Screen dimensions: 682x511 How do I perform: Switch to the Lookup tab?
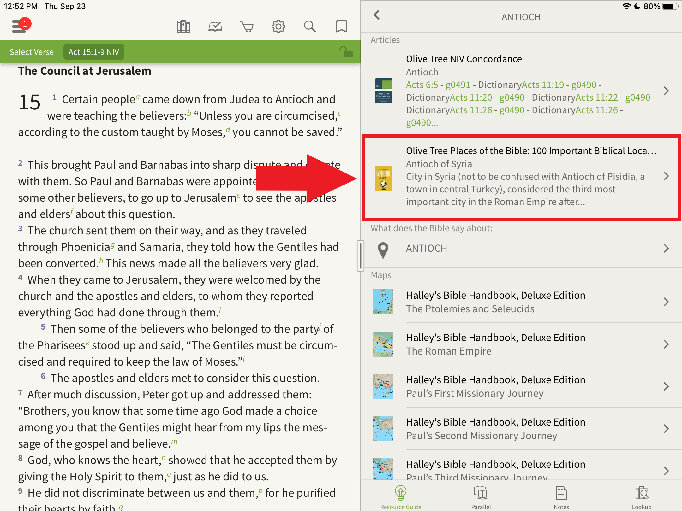click(x=642, y=497)
